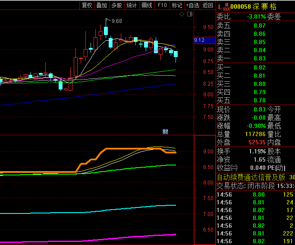Click the red L margin-trading icon

coord(220,6)
